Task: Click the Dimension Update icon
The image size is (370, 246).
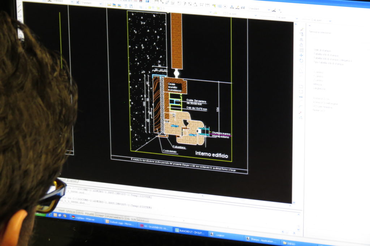Action: [x=243, y=8]
